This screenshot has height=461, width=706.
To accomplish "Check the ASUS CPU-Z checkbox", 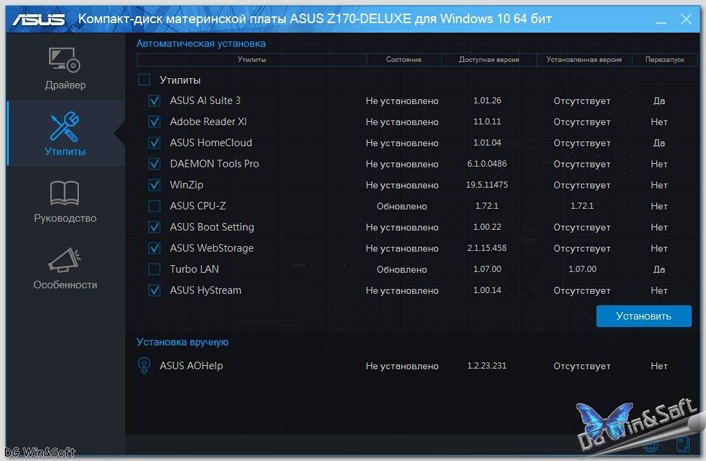I will click(x=154, y=206).
